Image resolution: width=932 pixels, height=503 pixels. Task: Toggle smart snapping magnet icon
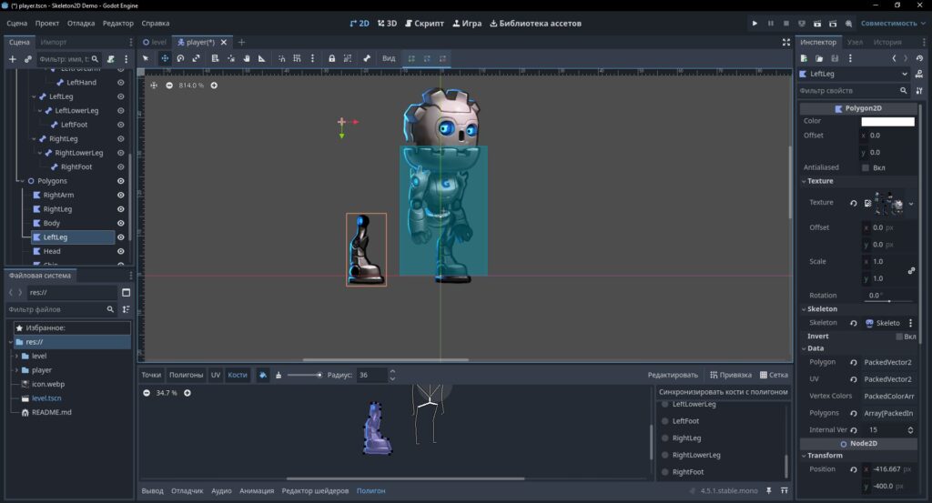[282, 58]
